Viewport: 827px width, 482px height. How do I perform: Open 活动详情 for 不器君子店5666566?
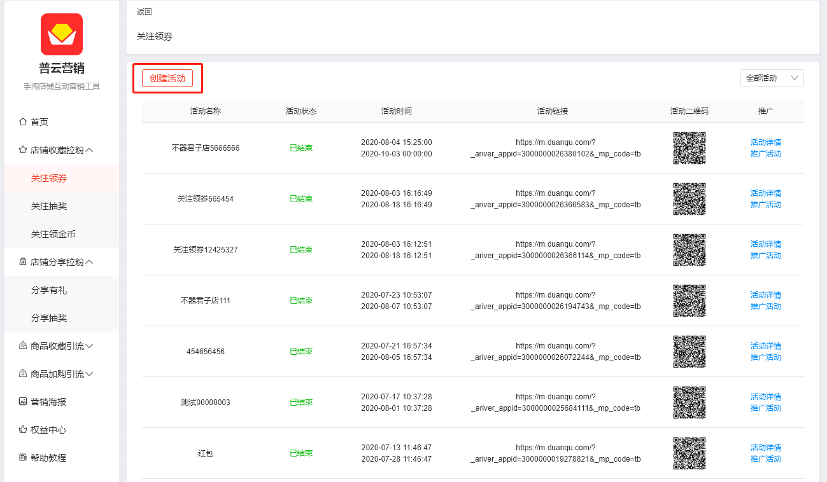[x=766, y=142]
